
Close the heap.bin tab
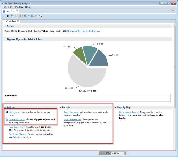coord(17,11)
